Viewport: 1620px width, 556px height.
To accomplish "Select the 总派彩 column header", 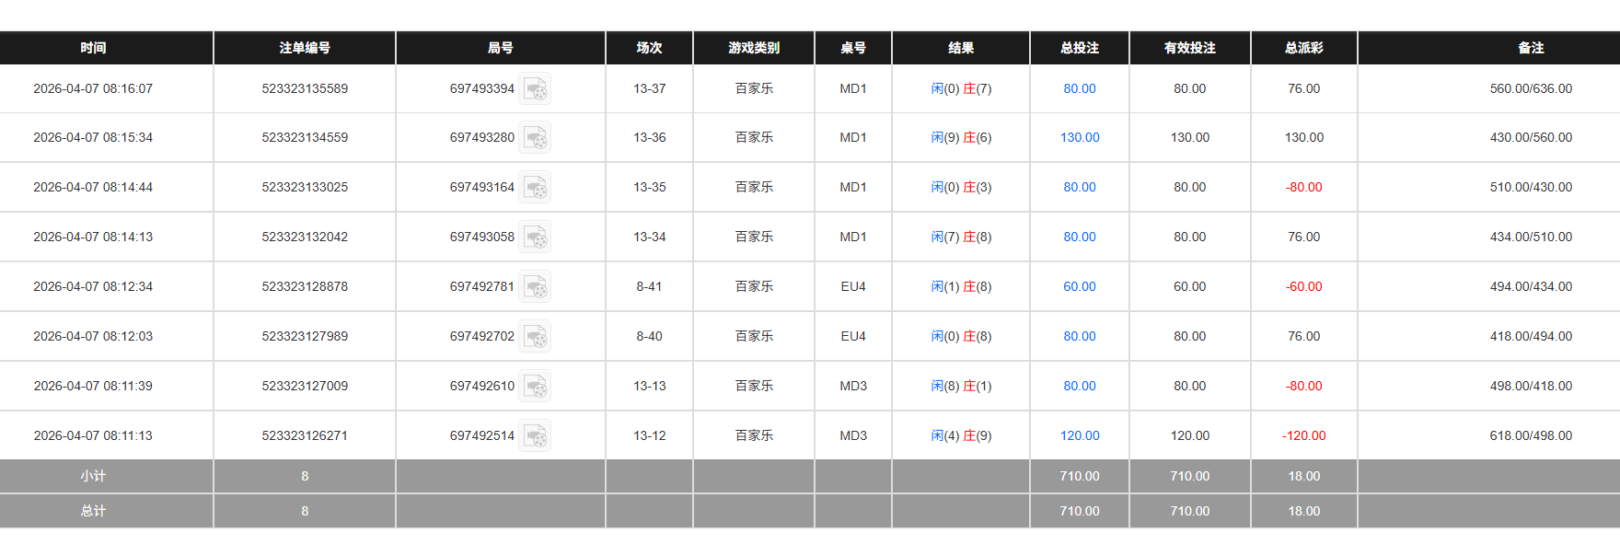I will pyautogui.click(x=1303, y=48).
